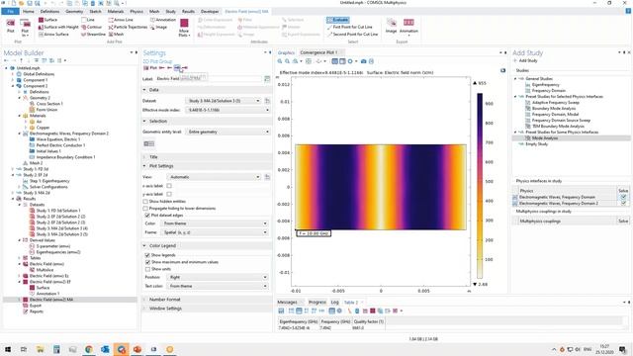Image resolution: width=633 pixels, height=356 pixels.
Task: Open PowerPoint from the taskbar
Action: click(137, 349)
